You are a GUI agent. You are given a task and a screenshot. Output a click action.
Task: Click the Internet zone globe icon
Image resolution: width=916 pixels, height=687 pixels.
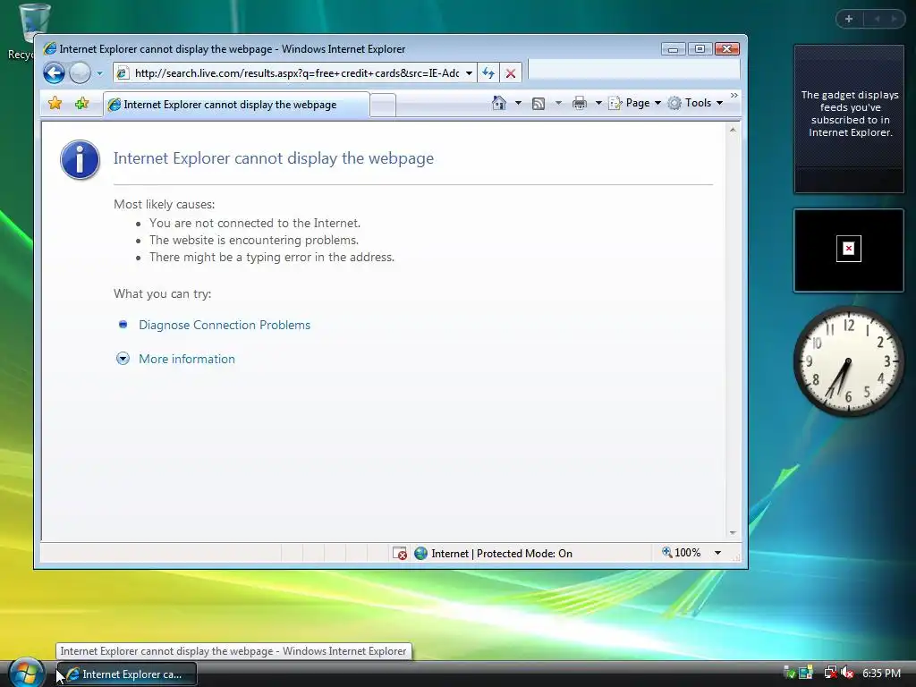420,553
